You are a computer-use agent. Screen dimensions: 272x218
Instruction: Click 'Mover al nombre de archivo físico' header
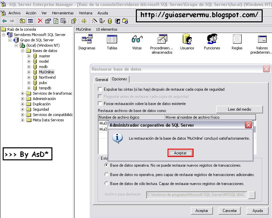coord(210,117)
